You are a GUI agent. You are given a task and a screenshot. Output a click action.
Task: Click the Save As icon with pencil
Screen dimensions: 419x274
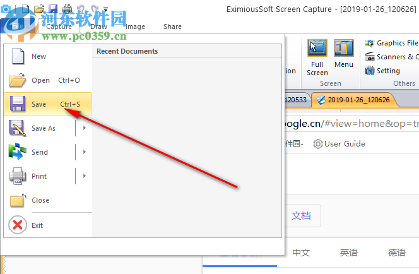coord(18,128)
